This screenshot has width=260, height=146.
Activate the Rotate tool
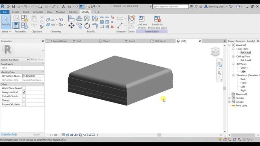[x=87, y=26]
